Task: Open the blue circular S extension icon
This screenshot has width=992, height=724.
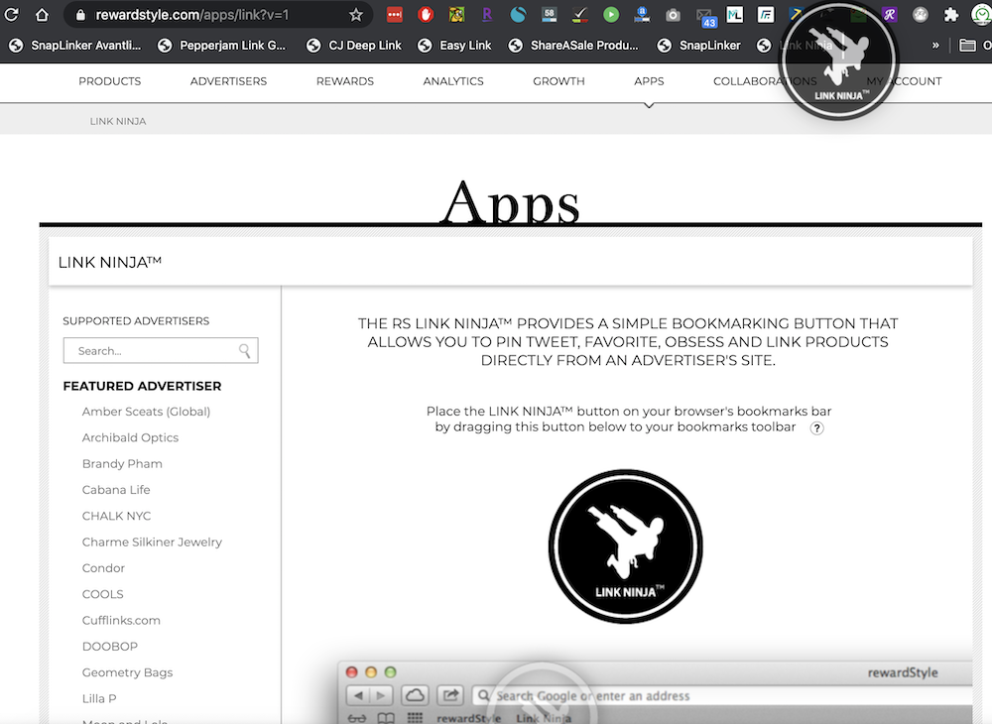Action: (518, 14)
